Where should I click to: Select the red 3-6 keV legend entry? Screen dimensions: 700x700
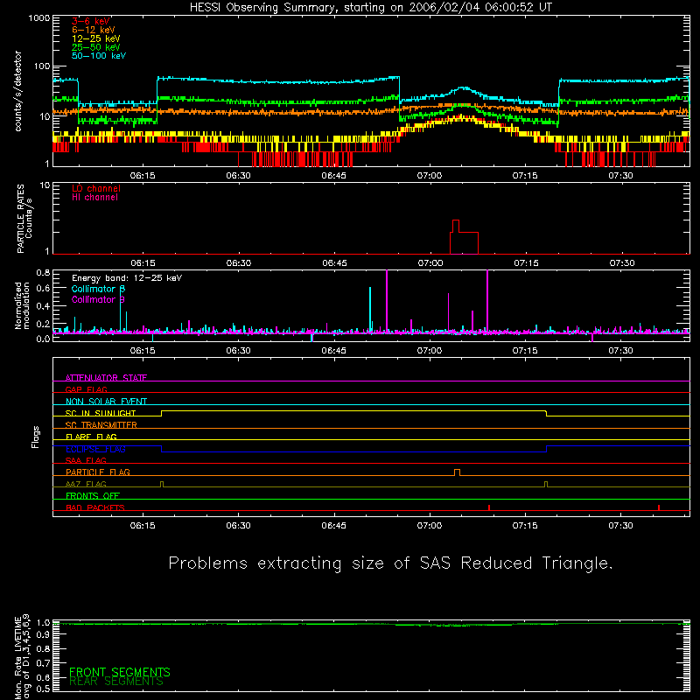point(91,21)
